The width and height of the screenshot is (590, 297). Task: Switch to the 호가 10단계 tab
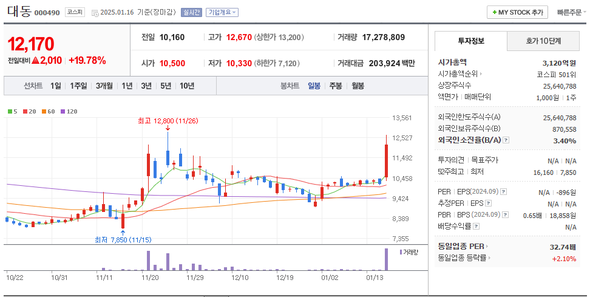543,41
